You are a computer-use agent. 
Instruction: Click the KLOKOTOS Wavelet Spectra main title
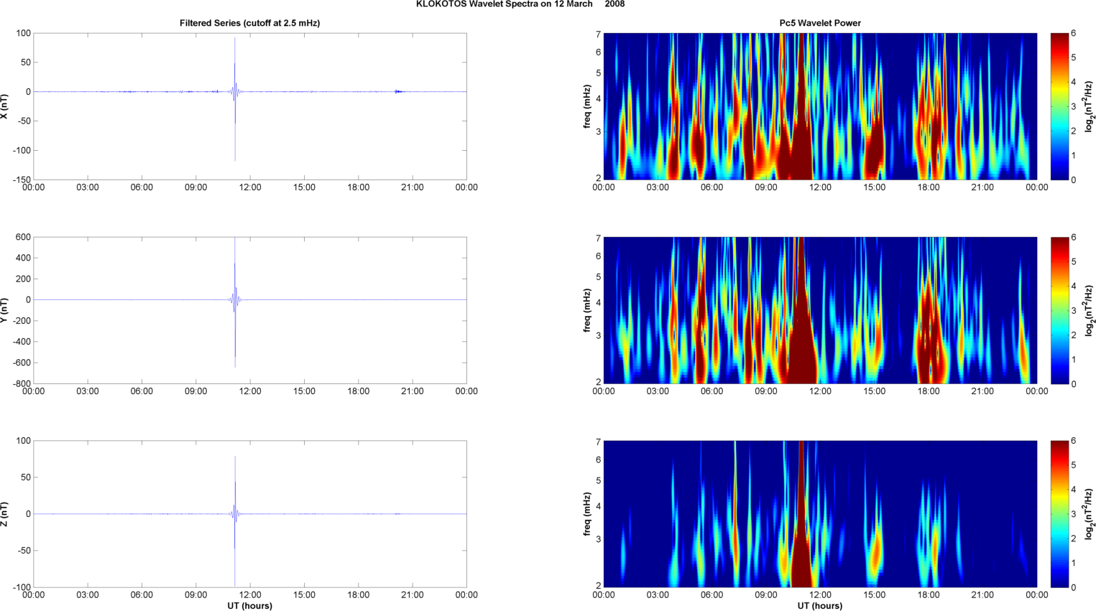[520, 4]
